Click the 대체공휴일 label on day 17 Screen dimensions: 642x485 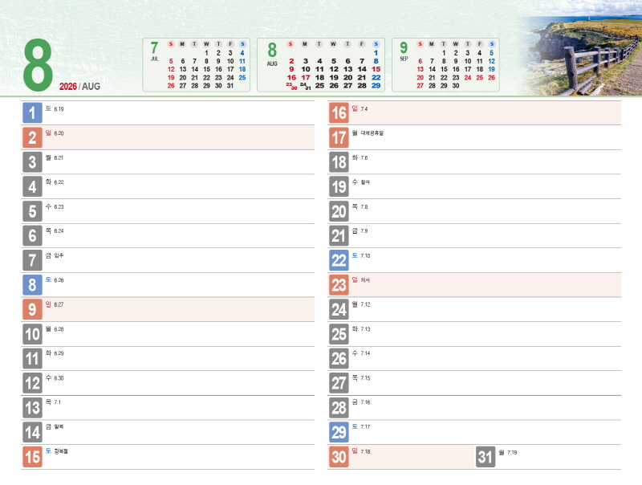(x=372, y=133)
